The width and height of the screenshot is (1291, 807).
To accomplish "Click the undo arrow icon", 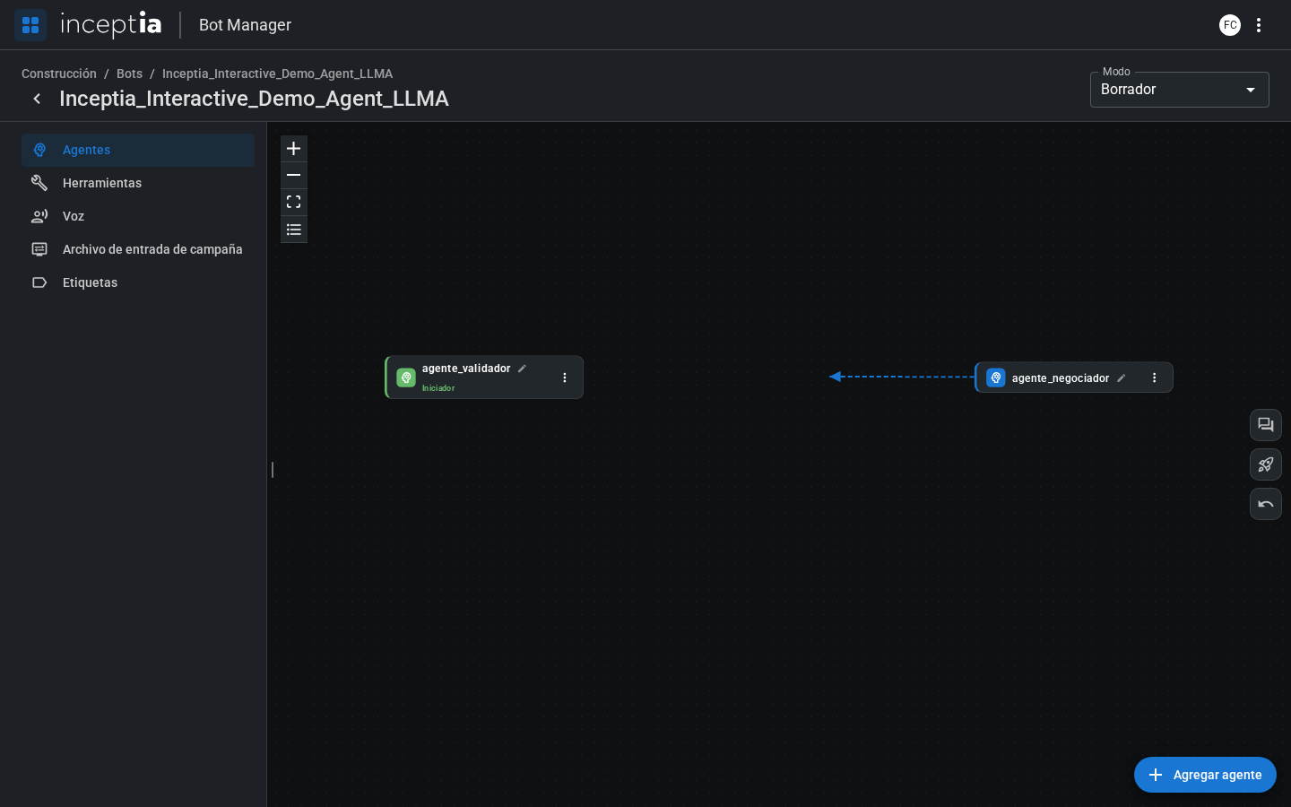I will [x=1266, y=504].
